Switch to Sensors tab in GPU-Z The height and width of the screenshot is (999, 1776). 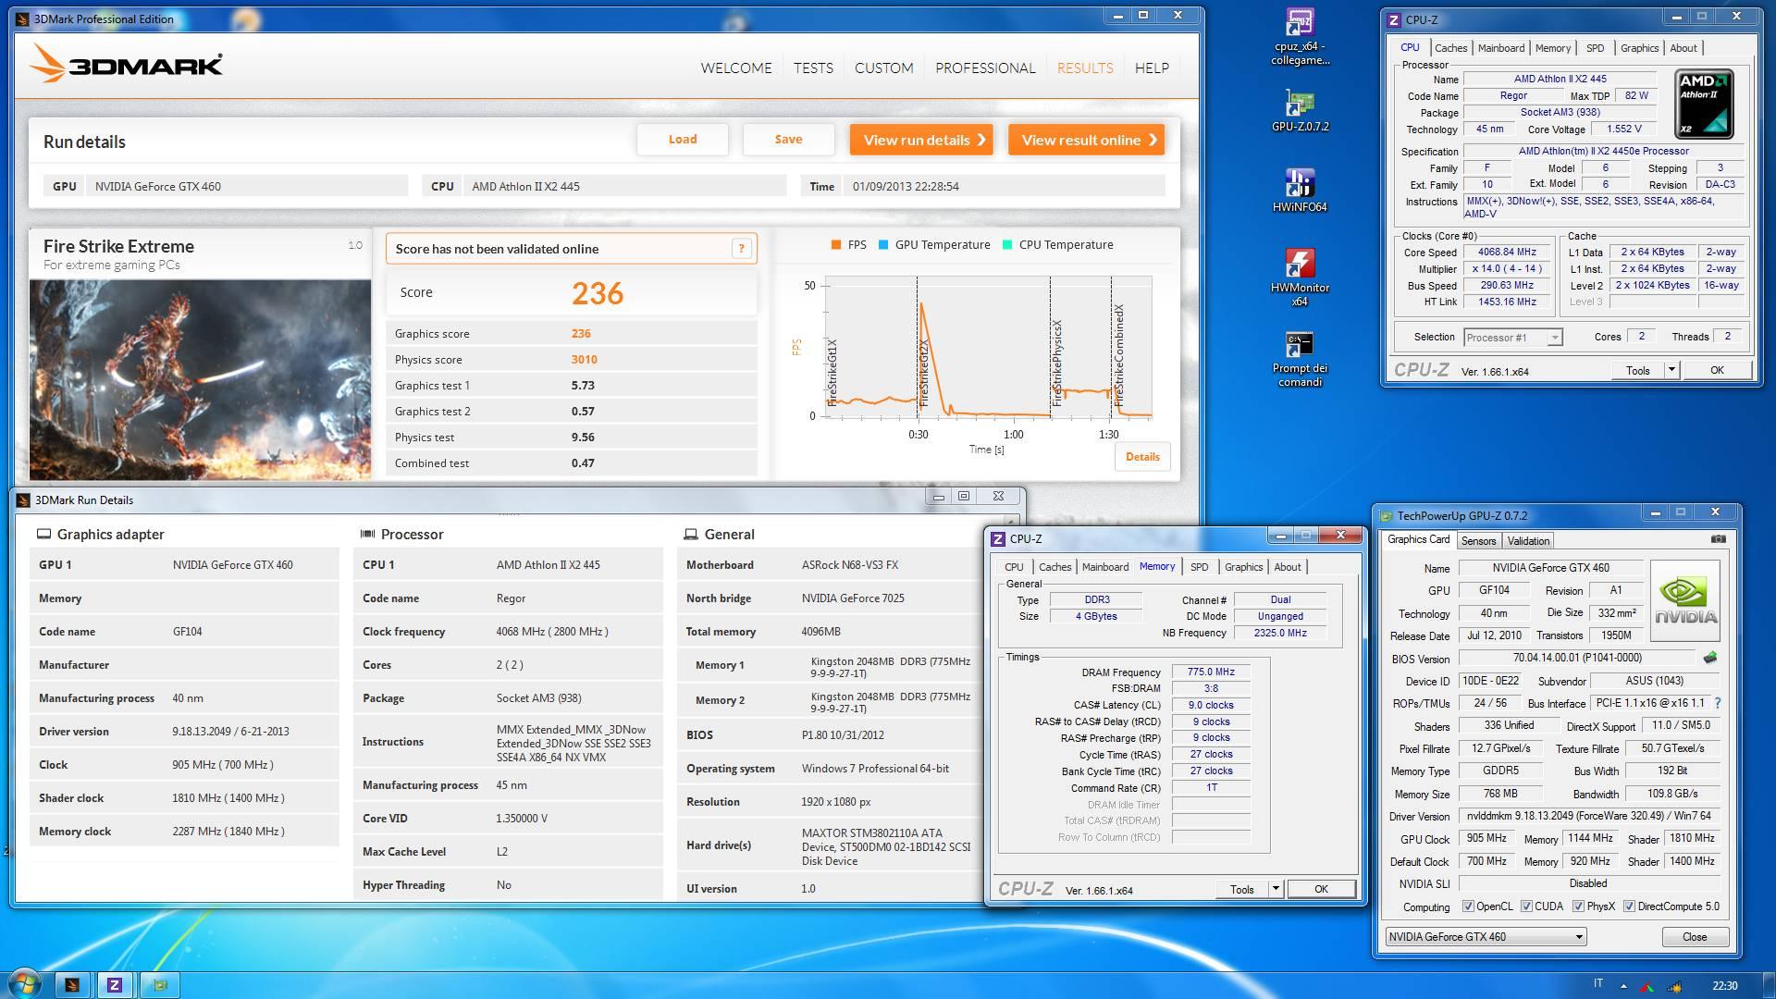coord(1478,541)
